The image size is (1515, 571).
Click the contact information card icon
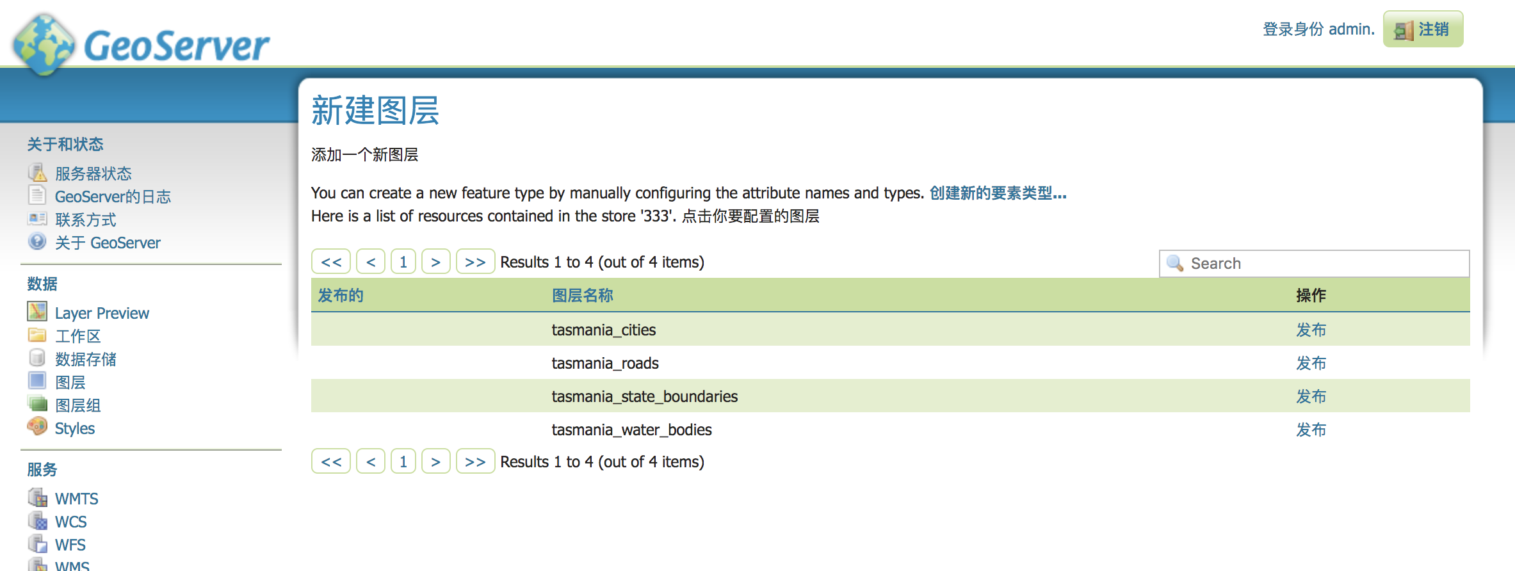[37, 219]
